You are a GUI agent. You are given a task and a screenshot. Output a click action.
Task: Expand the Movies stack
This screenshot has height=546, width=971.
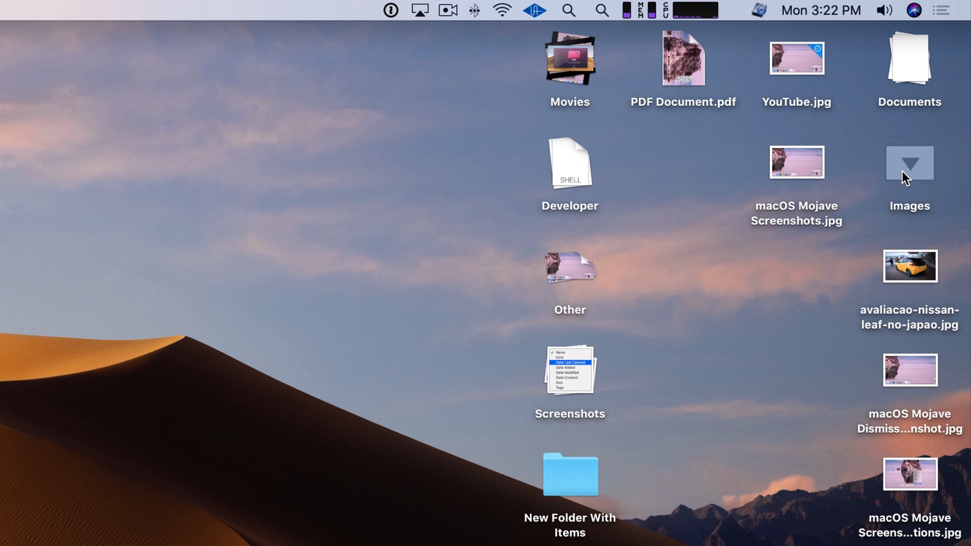click(x=570, y=59)
